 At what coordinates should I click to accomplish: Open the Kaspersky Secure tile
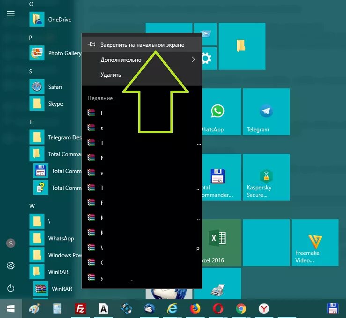pos(266,177)
